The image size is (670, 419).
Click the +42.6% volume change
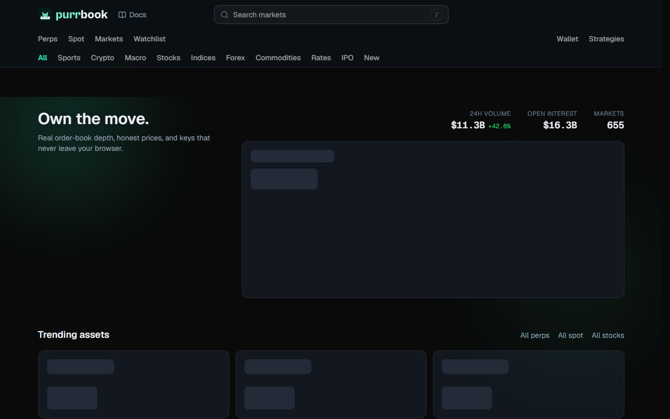499,126
